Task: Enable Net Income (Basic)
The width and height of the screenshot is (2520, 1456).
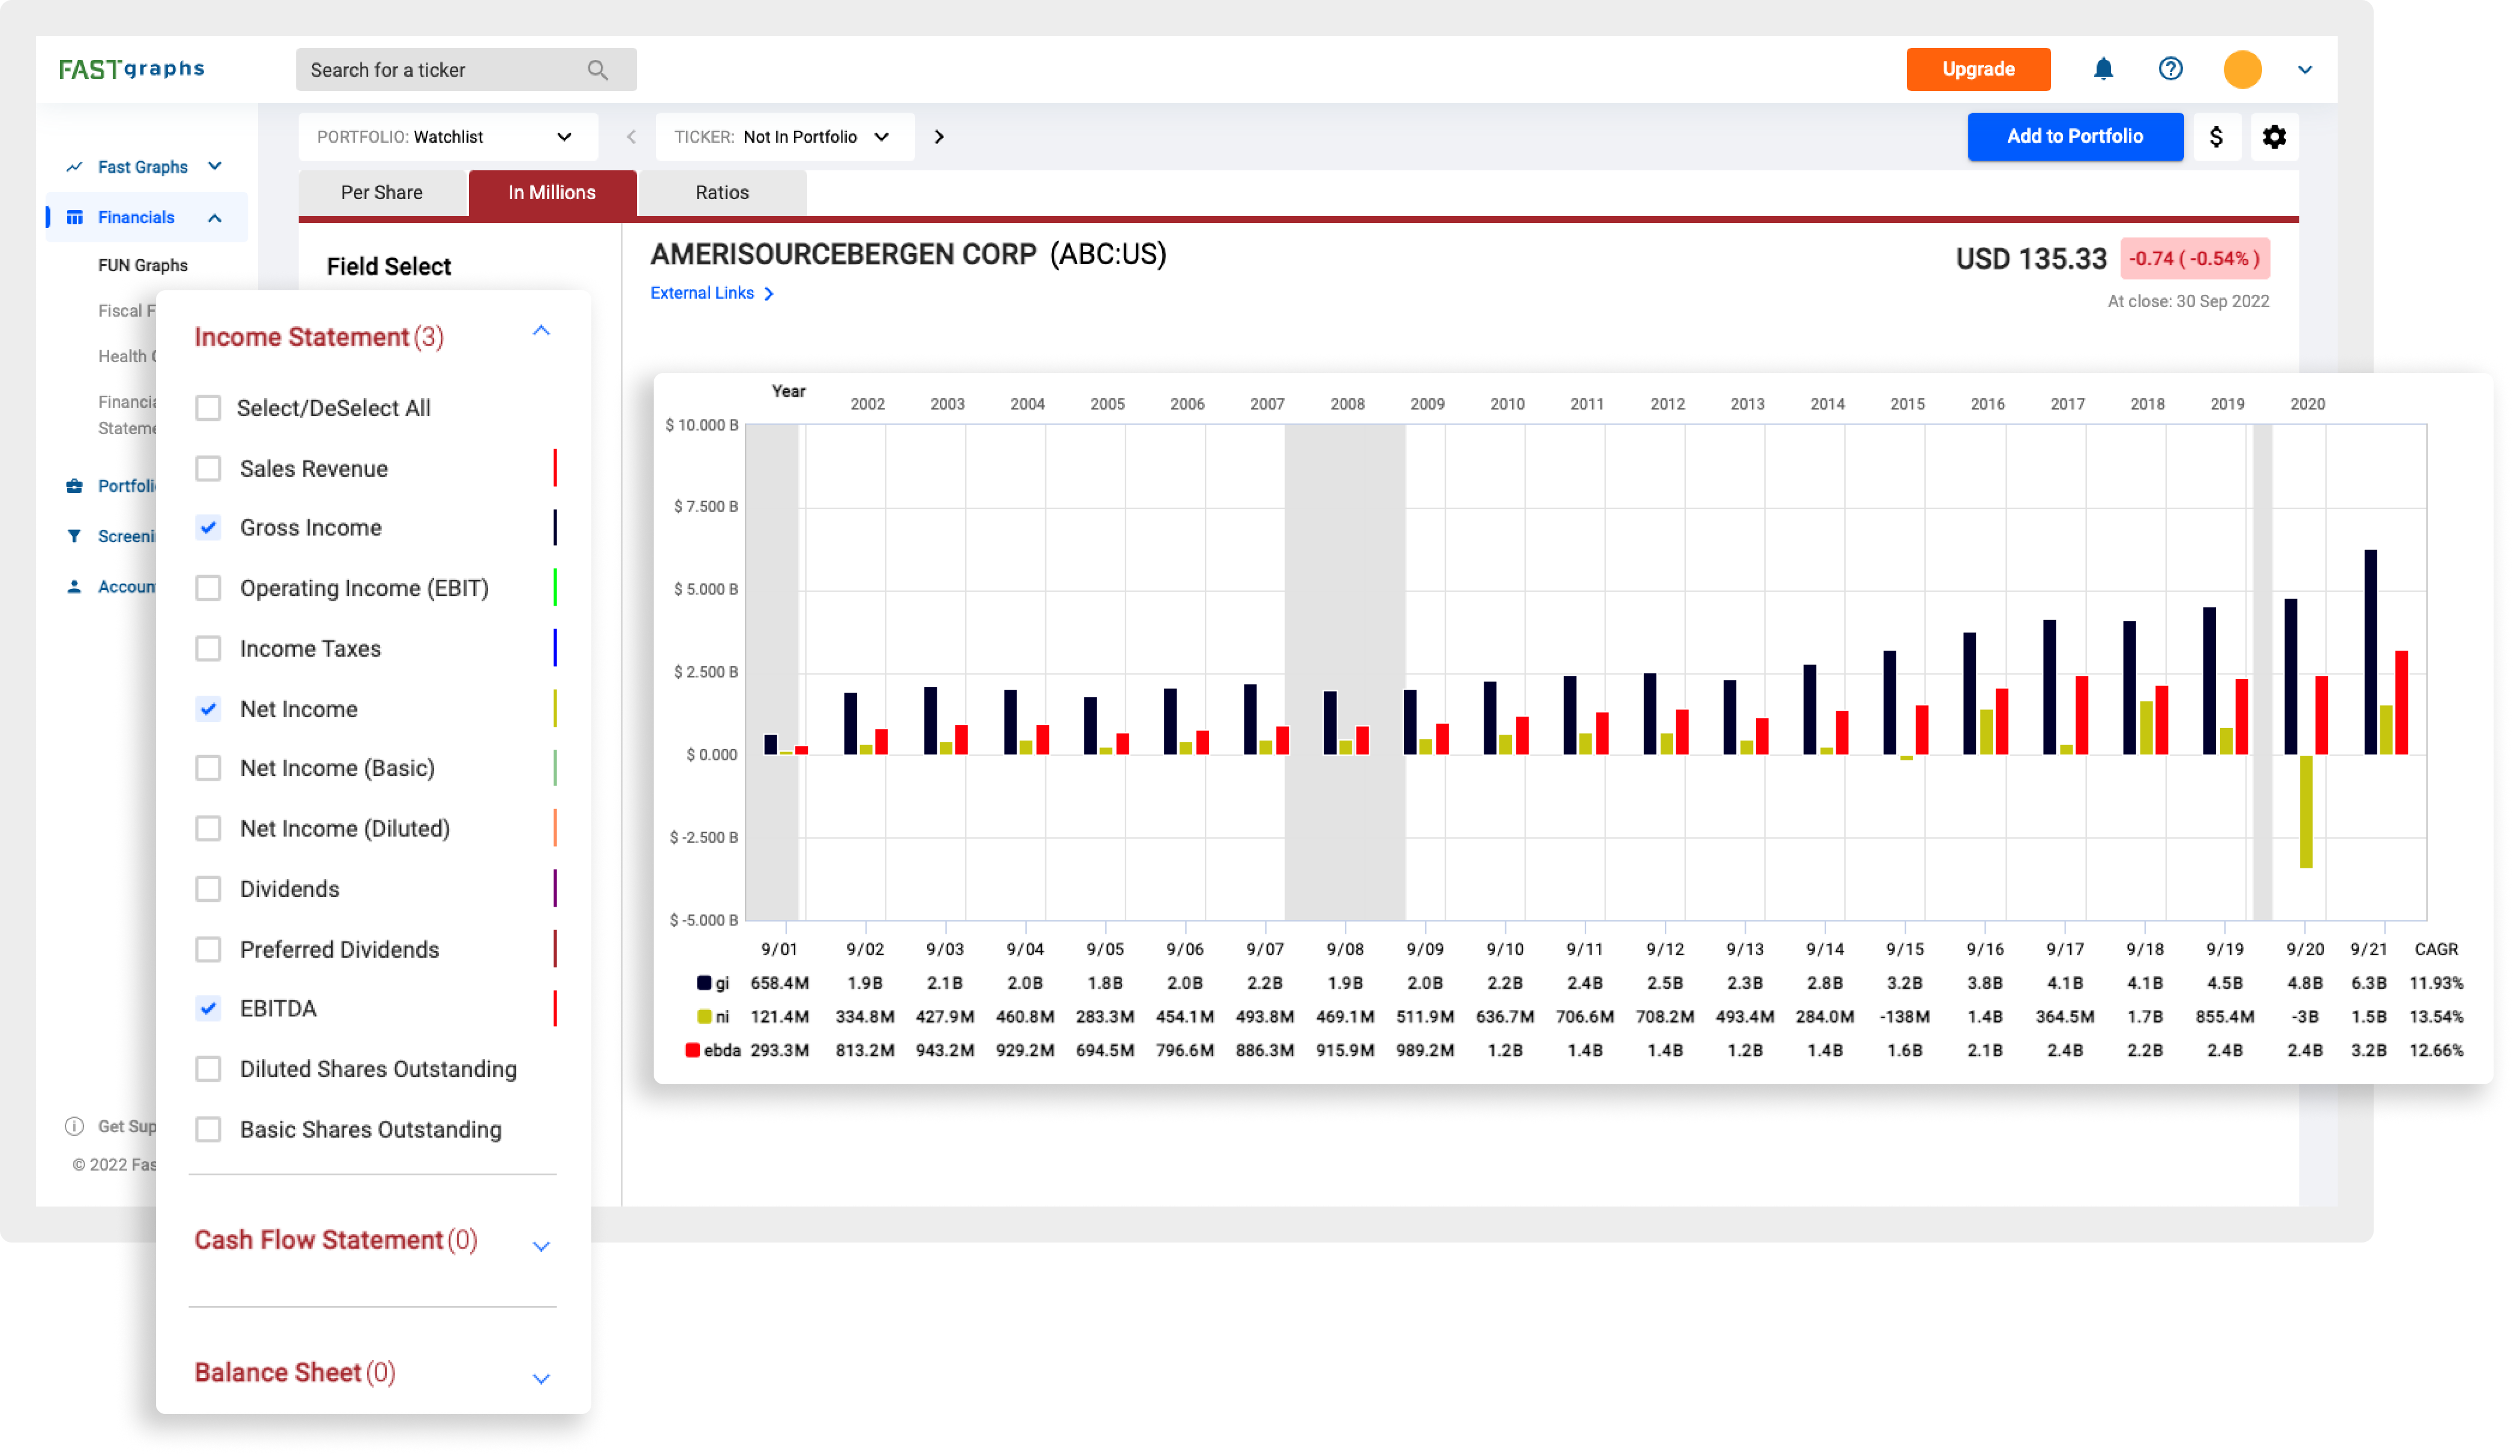Action: [208, 768]
